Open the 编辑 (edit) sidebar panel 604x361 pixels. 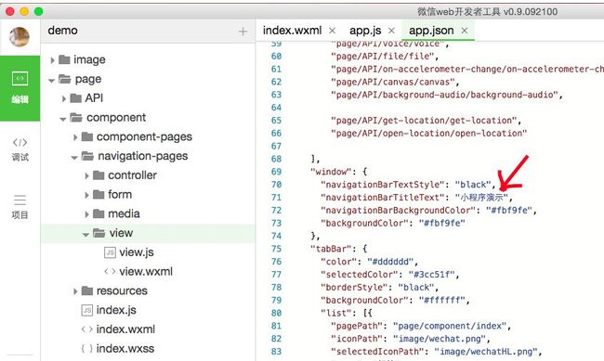point(20,88)
